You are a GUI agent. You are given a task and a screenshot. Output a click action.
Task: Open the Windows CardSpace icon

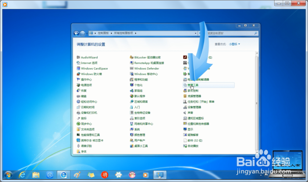78,68
